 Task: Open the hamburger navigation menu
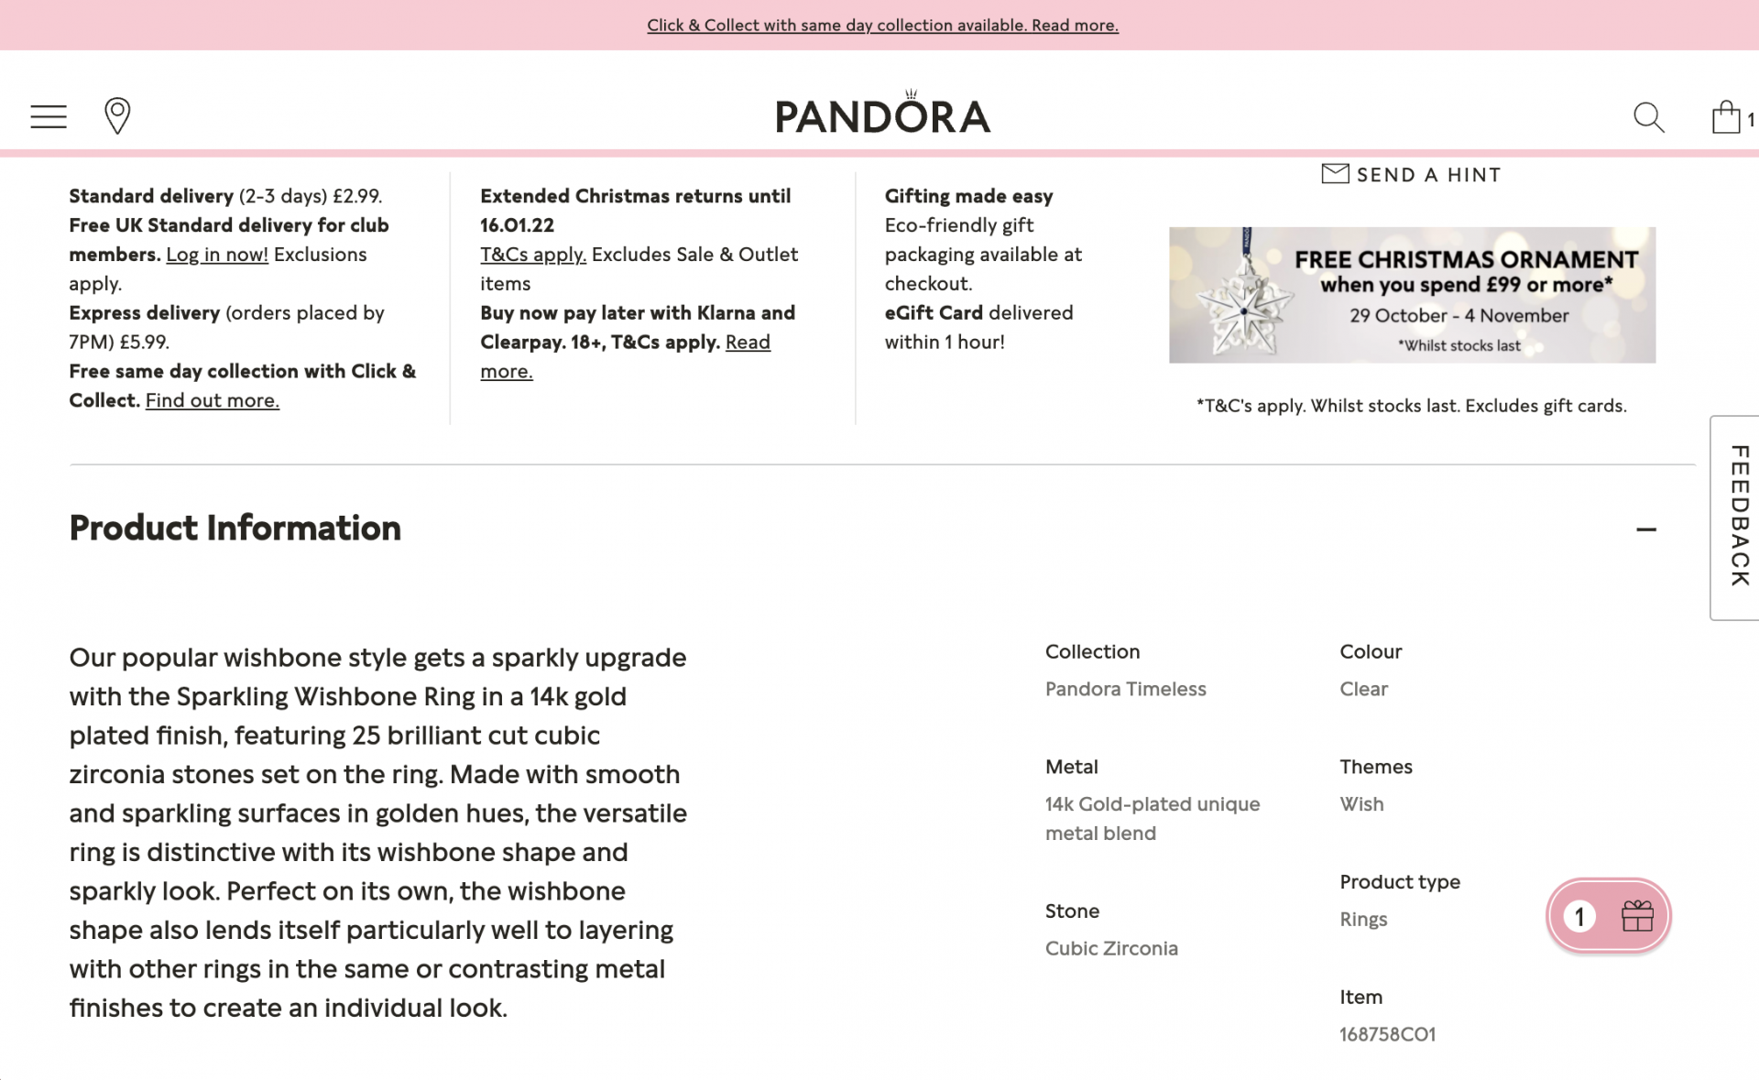point(47,116)
